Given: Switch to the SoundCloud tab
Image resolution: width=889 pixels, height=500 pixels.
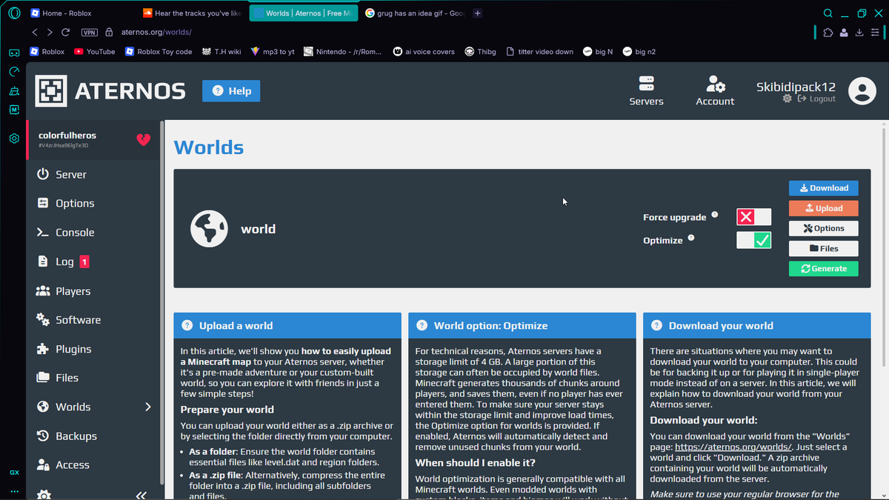Looking at the screenshot, I should pos(193,13).
